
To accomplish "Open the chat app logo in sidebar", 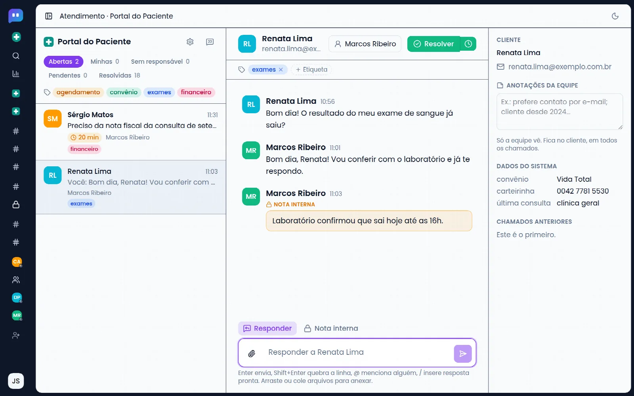I will (x=16, y=16).
